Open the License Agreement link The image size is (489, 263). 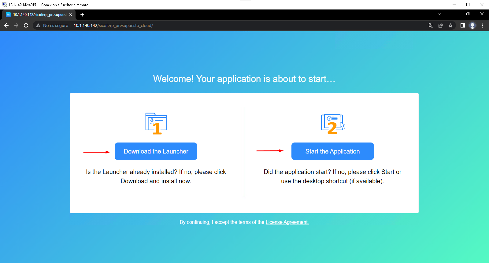pos(287,222)
